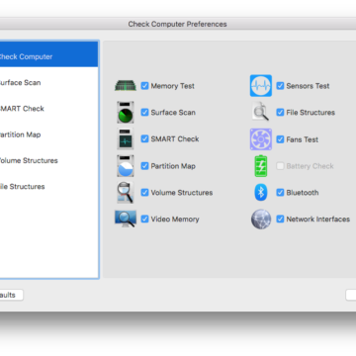Viewport: 356px width, 356px height.
Task: Toggle the Video Memory checkbox
Action: (144, 219)
